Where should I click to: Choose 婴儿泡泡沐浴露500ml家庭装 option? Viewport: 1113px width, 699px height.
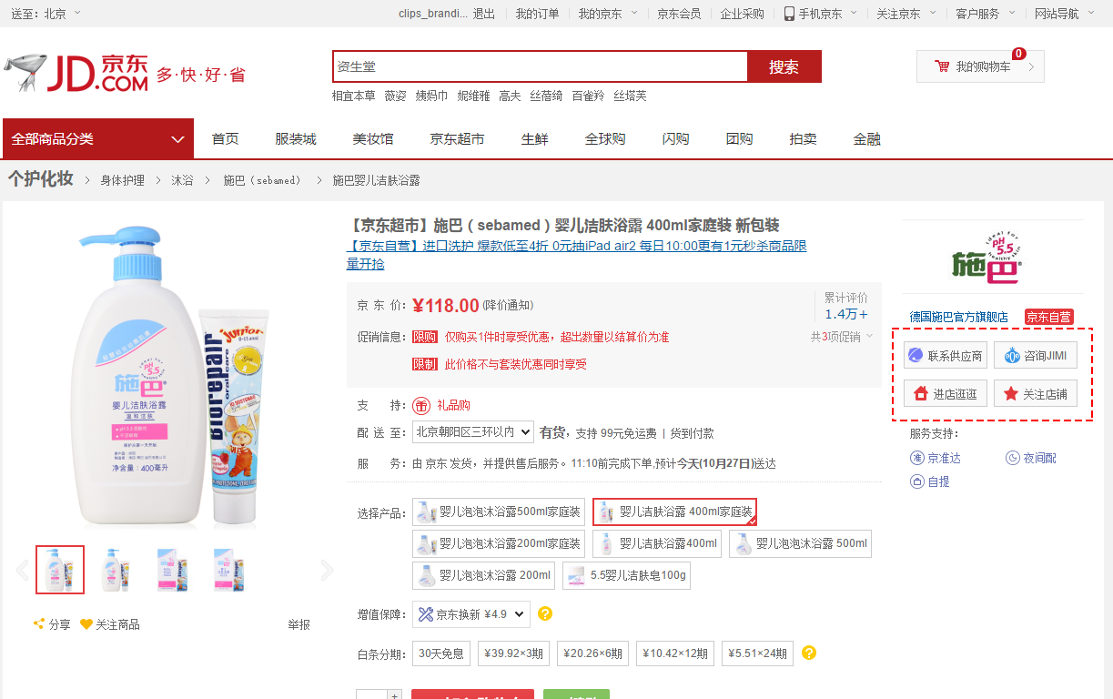point(499,512)
